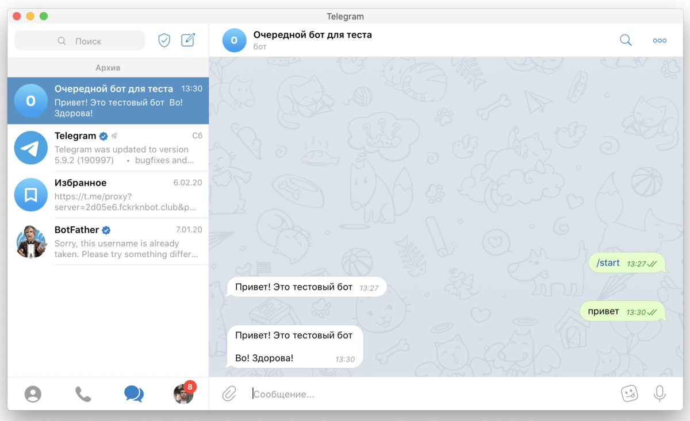This screenshot has width=690, height=421.
Task: Click the Telegram paper plane avatar
Action: [31, 148]
